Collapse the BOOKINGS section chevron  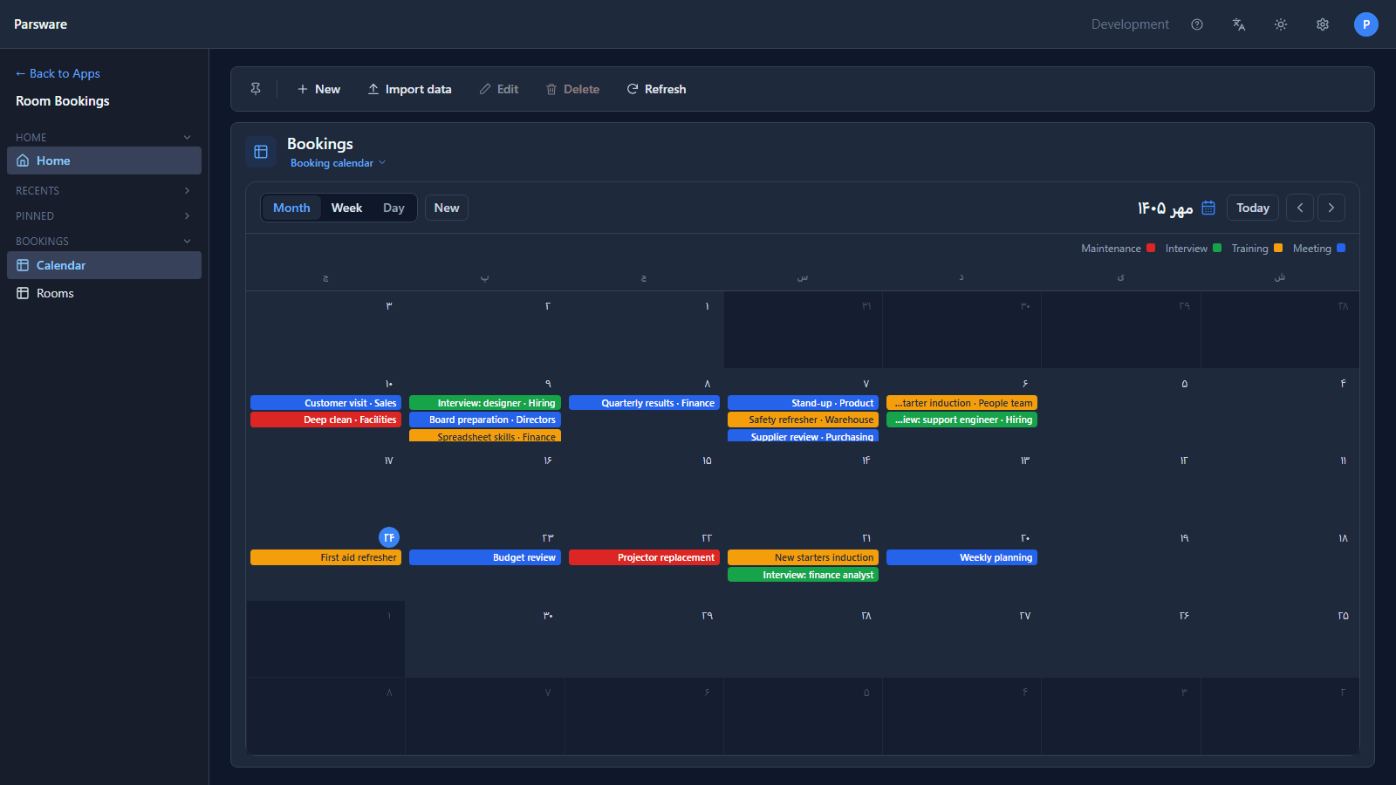(x=187, y=241)
